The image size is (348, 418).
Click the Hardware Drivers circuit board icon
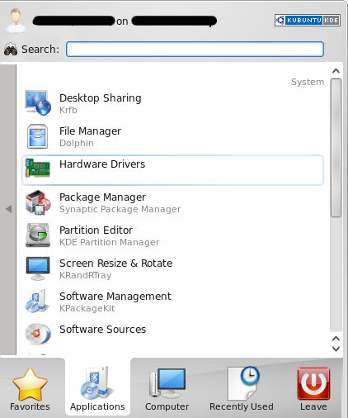coord(38,168)
